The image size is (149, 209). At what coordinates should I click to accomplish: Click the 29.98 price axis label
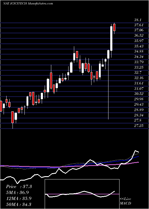[x=139, y=99]
